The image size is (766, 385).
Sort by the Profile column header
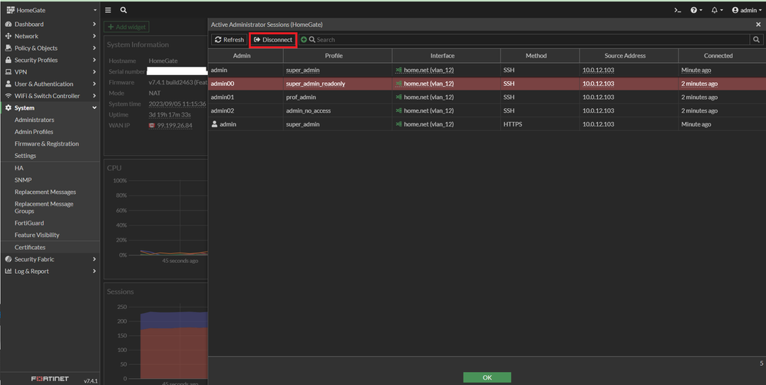338,56
